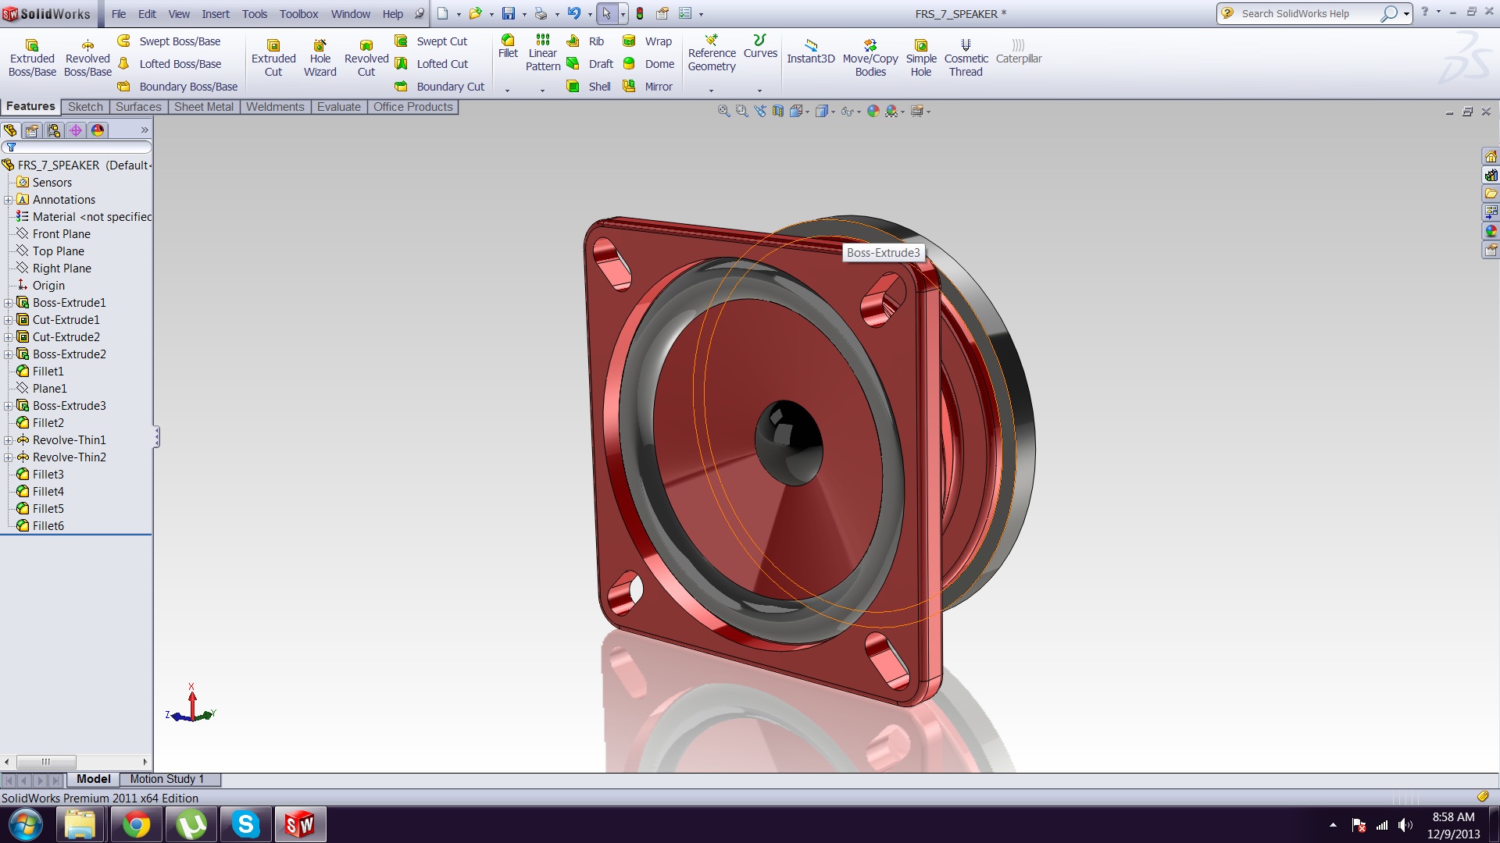The width and height of the screenshot is (1500, 843).
Task: Select the Move/Copy Bodies tool
Action: [x=870, y=58]
